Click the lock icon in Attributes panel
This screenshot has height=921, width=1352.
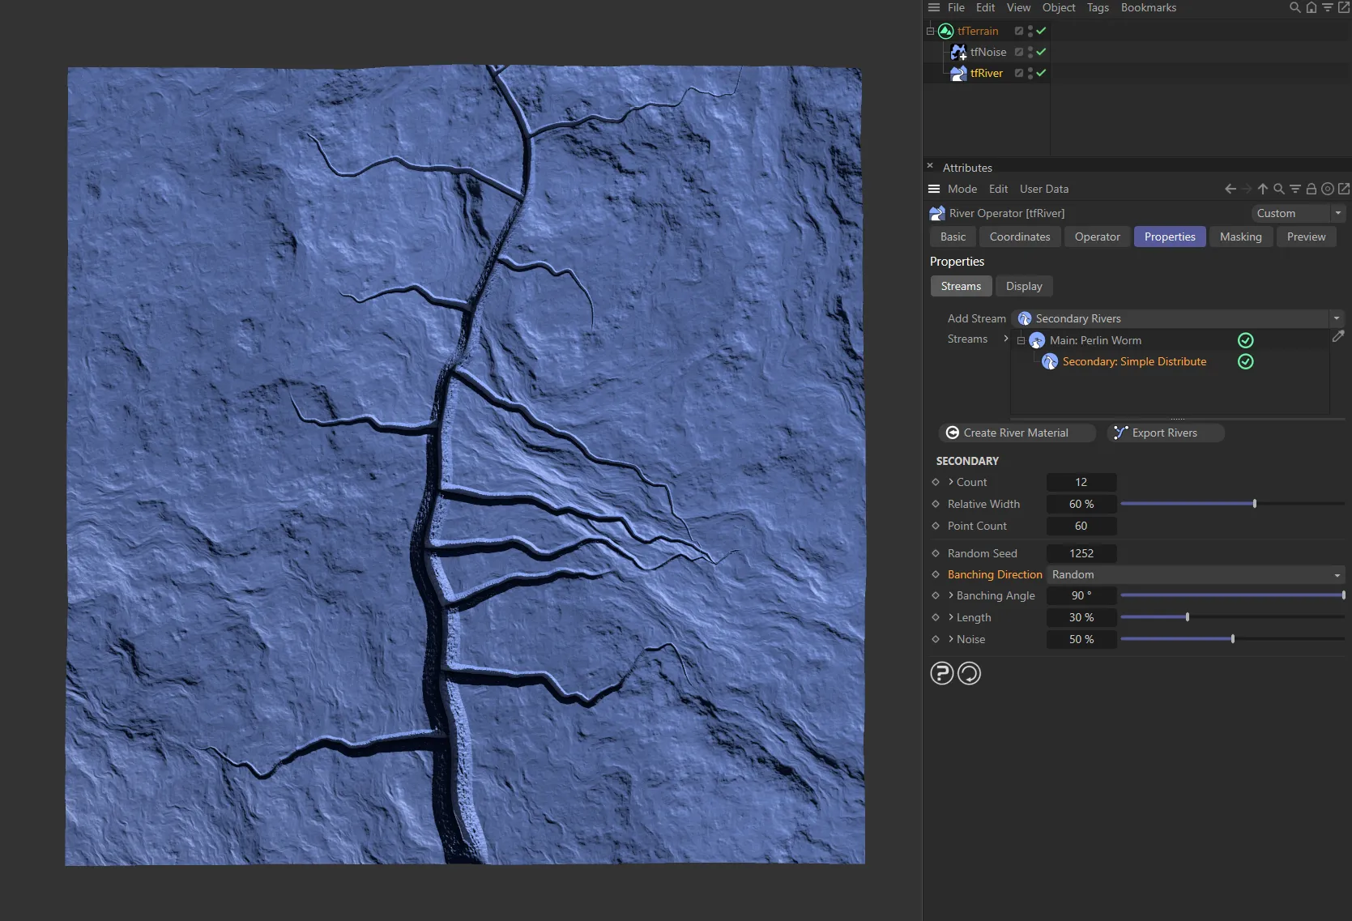pos(1311,189)
